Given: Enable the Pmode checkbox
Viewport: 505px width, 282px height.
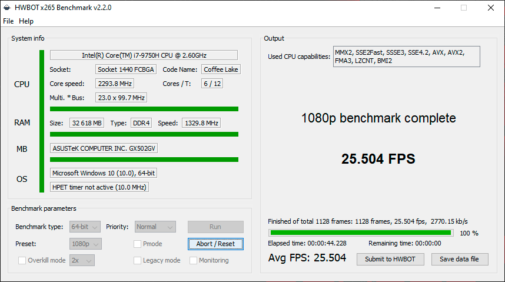Looking at the screenshot, I should pos(137,244).
